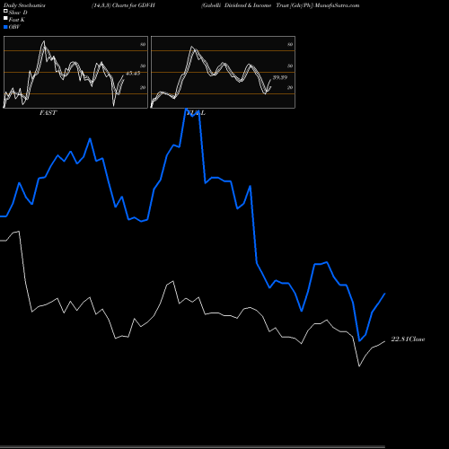The image size is (449, 449).
Task: Click the 22.81 Close price label
Action: 408,339
